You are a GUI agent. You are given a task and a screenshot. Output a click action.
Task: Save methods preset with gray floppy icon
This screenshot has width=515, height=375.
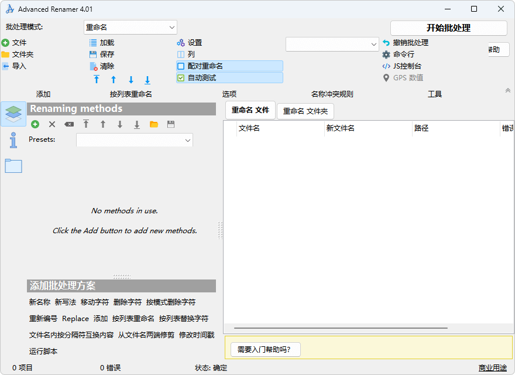(x=171, y=124)
